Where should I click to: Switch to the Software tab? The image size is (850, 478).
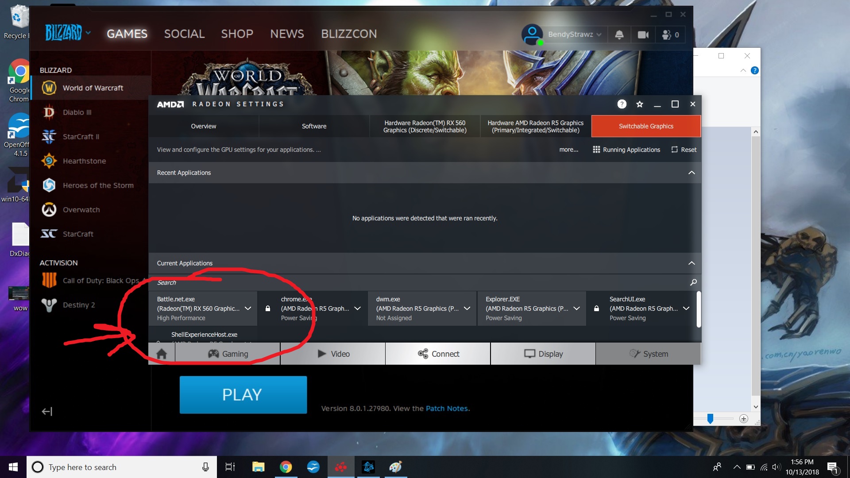click(x=314, y=126)
